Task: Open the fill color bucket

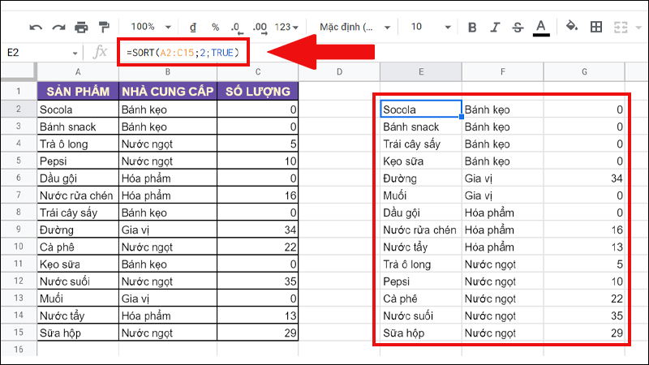Action: (572, 27)
